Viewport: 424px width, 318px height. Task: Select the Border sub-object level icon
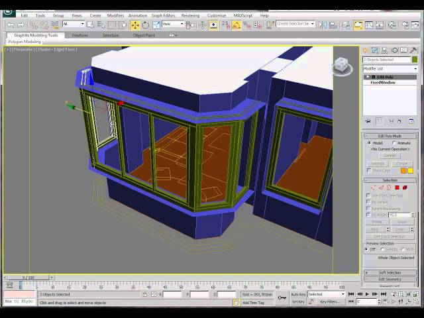[389, 187]
